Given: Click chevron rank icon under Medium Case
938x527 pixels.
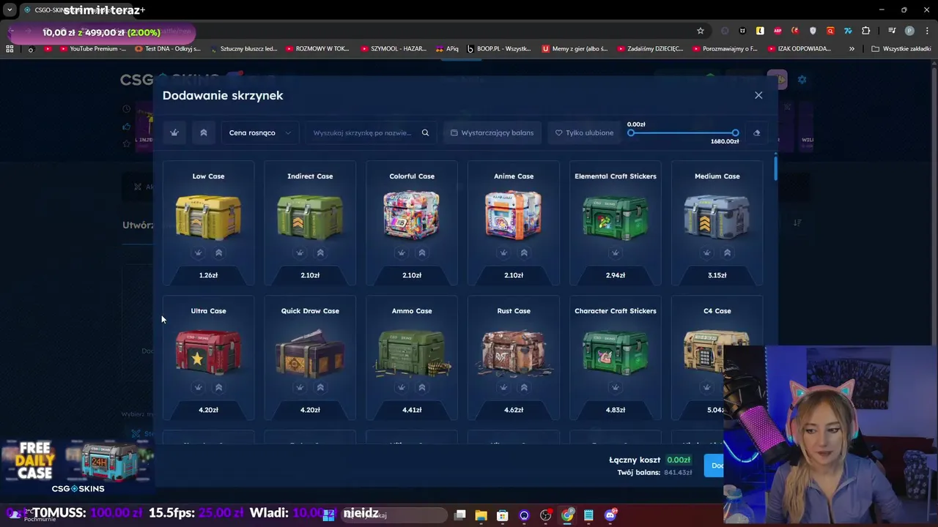Looking at the screenshot, I should point(727,253).
